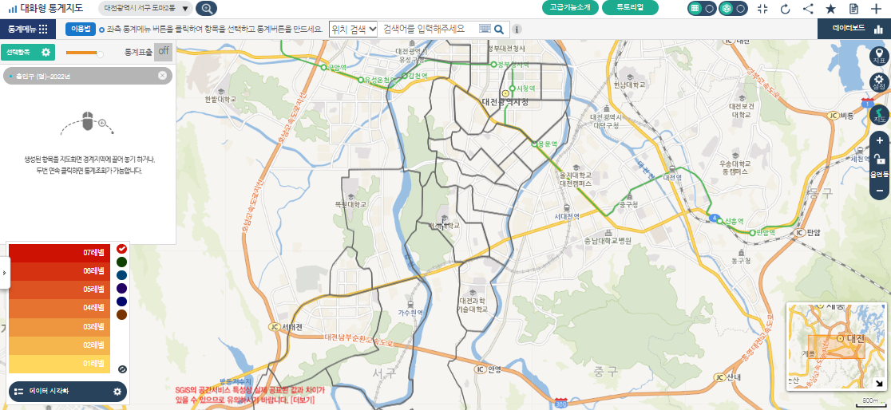Toggle 통계표출 off switch
This screenshot has width=891, height=410.
(x=163, y=52)
